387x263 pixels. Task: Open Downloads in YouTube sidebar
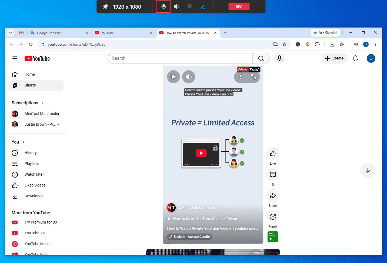point(36,196)
